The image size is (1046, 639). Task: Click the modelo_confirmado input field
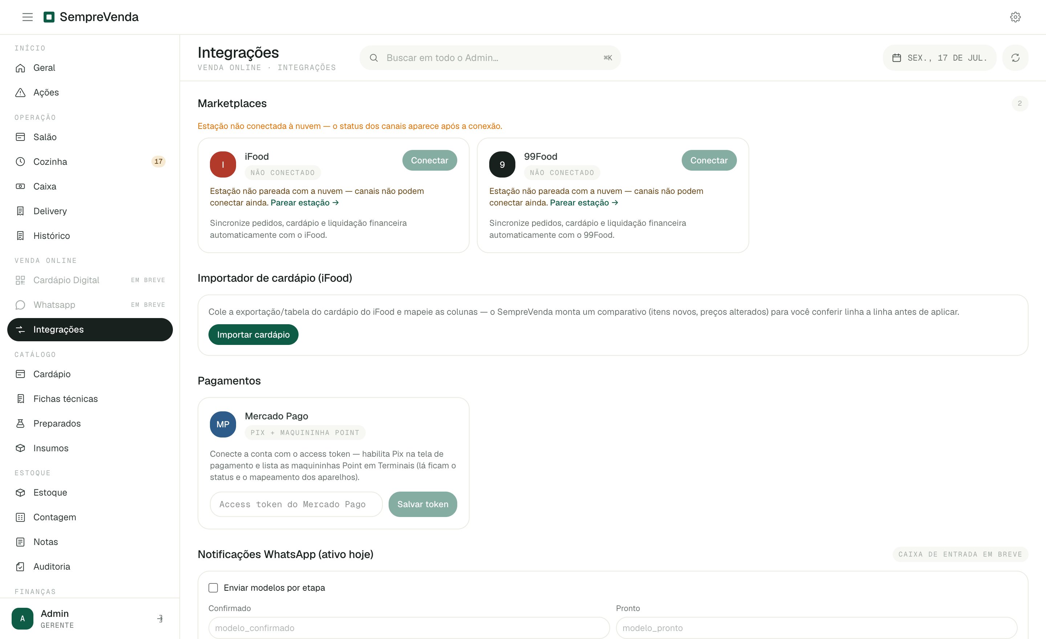[x=409, y=628]
